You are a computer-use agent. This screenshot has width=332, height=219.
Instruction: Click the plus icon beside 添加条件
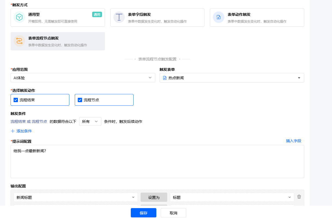[13, 131]
